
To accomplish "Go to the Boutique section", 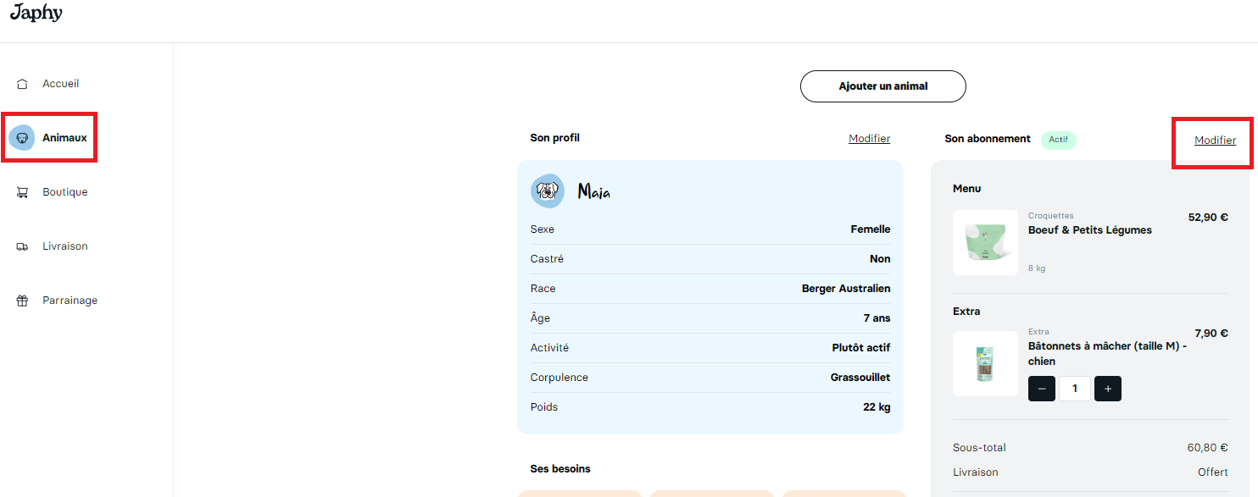I will coord(64,192).
